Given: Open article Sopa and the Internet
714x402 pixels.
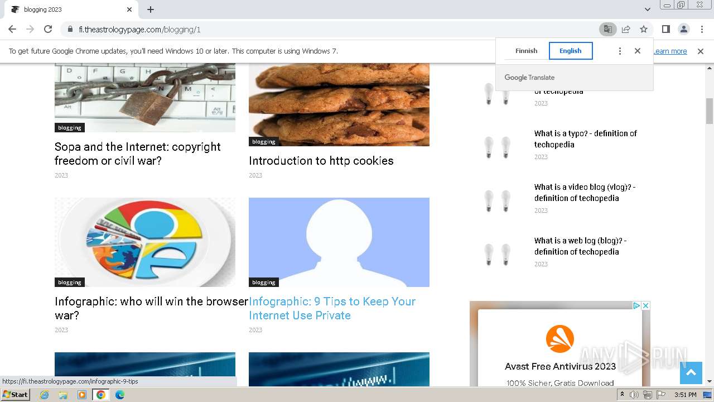Looking at the screenshot, I should click(x=138, y=154).
